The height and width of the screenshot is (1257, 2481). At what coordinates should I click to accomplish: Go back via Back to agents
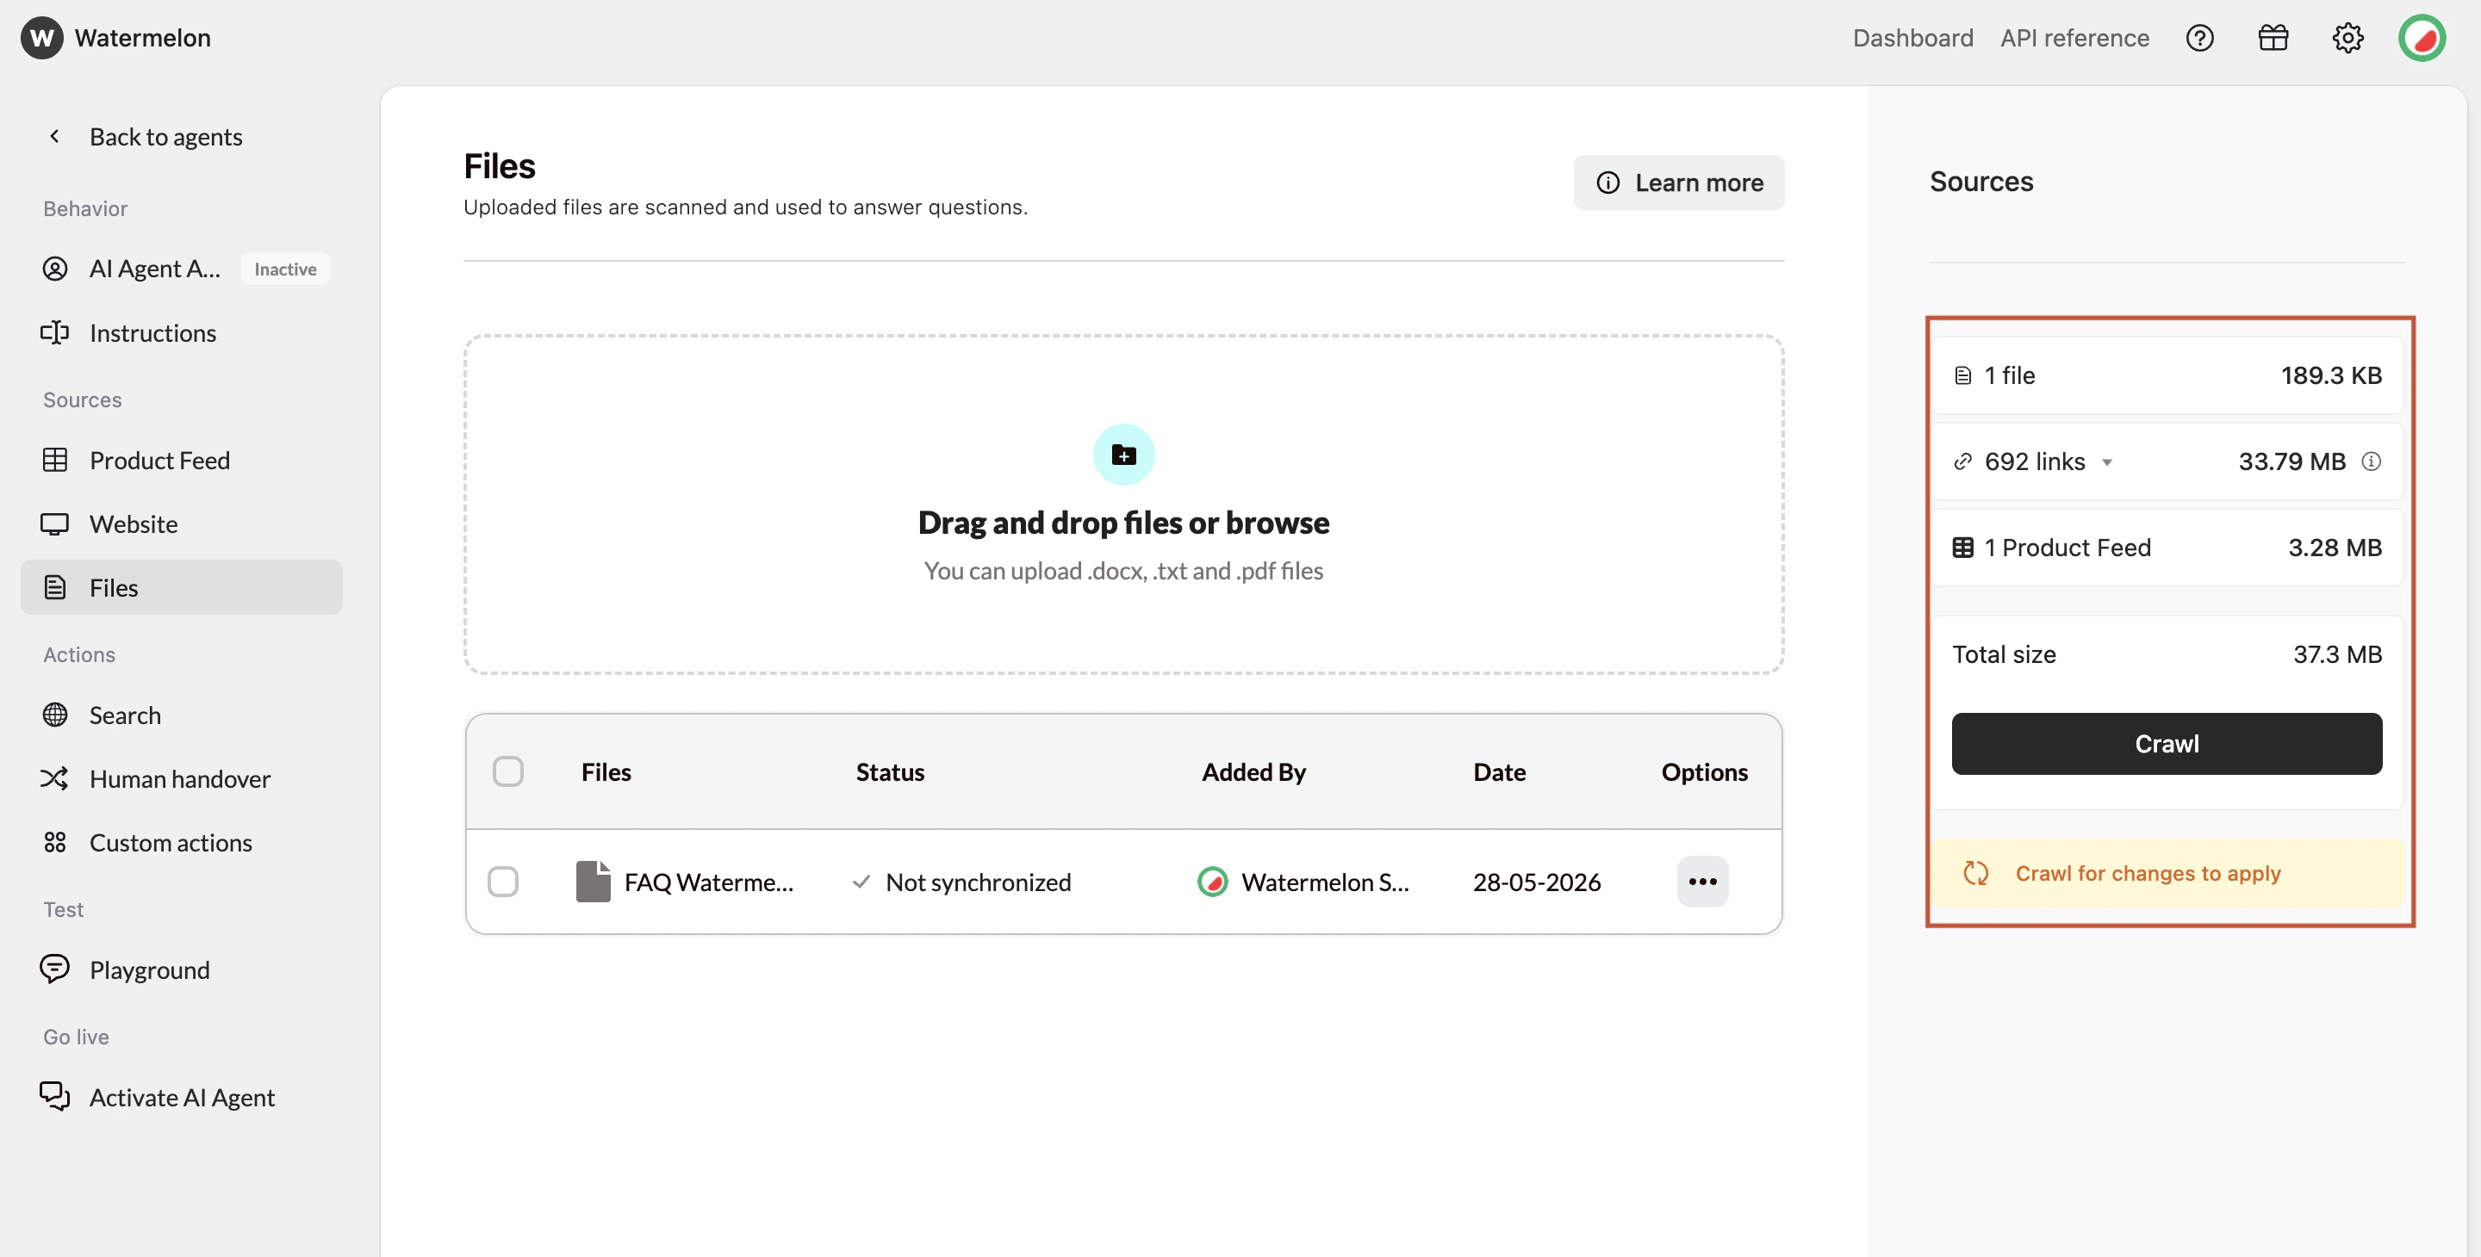pyautogui.click(x=165, y=137)
